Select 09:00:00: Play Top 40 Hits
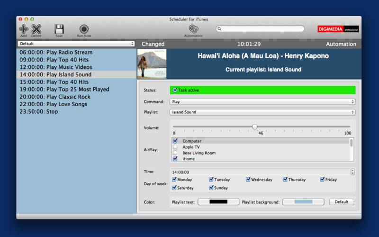This screenshot has width=379, height=237. tap(76, 60)
